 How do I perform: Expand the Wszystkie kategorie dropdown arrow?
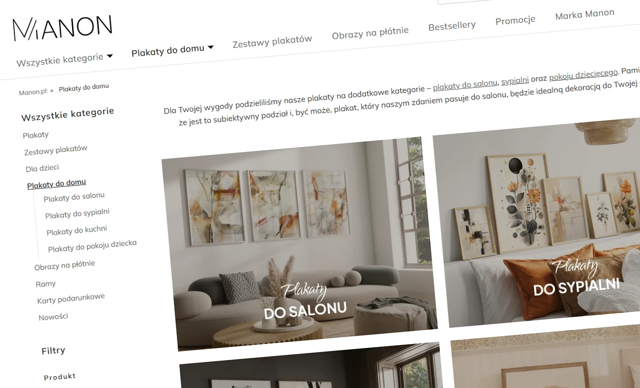[x=110, y=56]
